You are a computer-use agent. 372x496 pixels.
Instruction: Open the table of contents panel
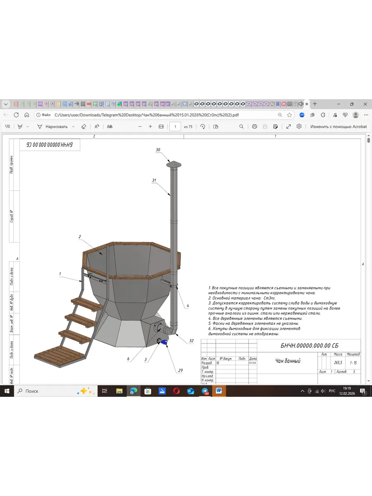7,126
